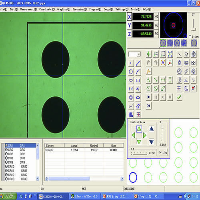Click the double chevron more-tools icon

[x=148, y=106]
